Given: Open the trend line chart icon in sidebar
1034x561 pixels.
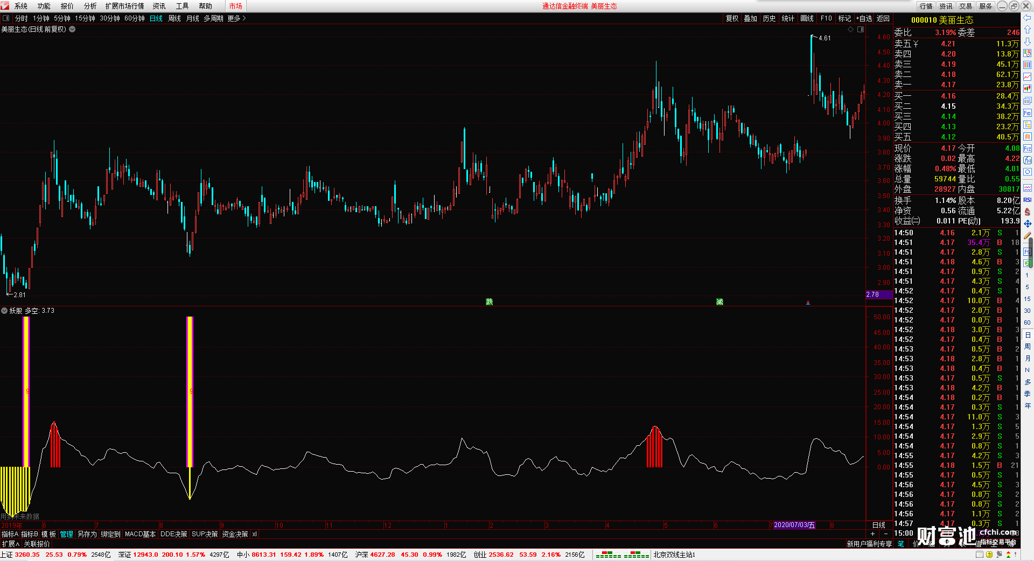Looking at the screenshot, I should coord(1028,77).
